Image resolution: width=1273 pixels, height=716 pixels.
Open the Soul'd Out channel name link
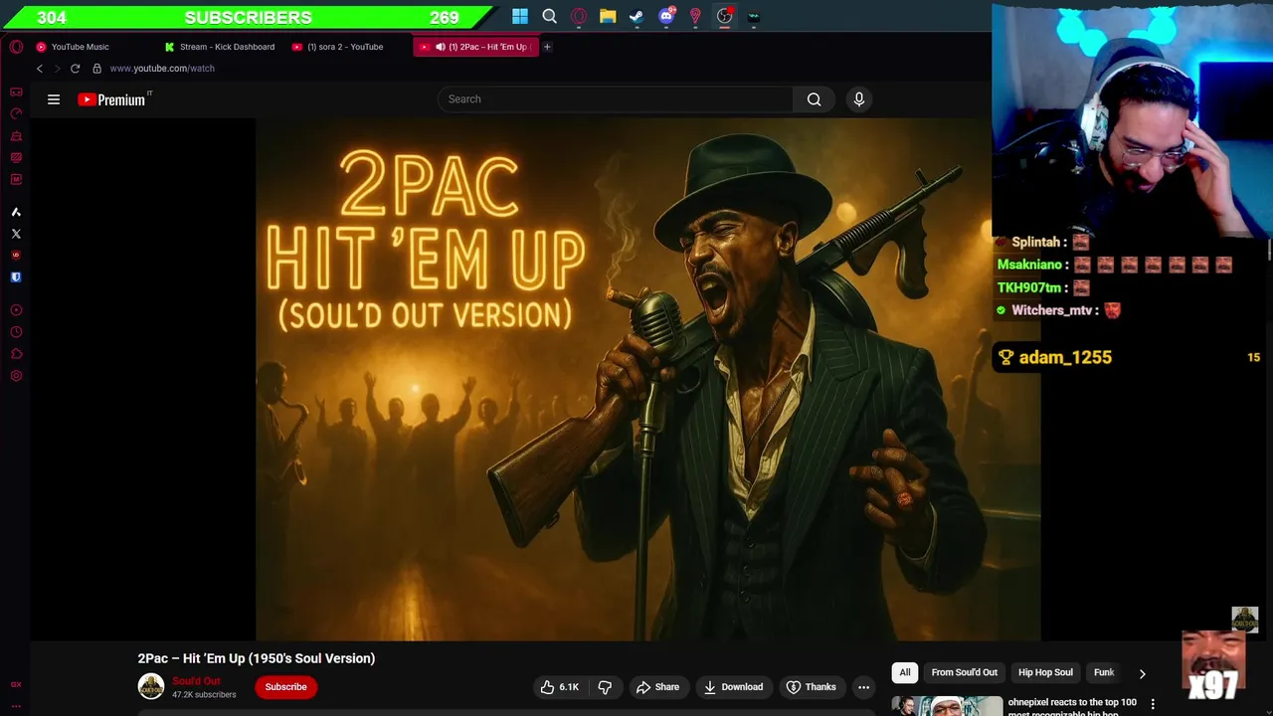click(x=196, y=681)
